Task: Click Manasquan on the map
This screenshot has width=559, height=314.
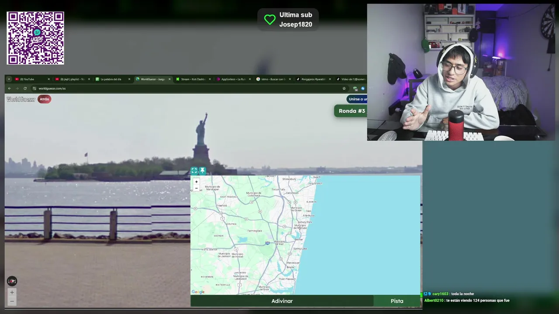Action: (293, 263)
